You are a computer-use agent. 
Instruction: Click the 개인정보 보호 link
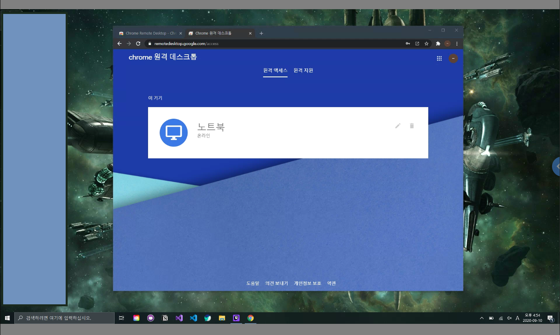click(307, 283)
